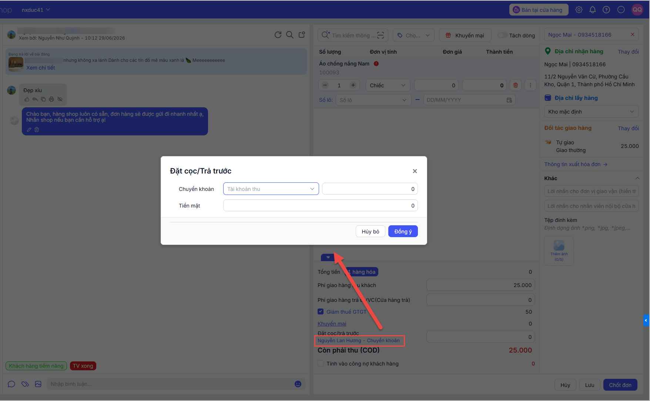Click the plus quantity increment button

353,85
